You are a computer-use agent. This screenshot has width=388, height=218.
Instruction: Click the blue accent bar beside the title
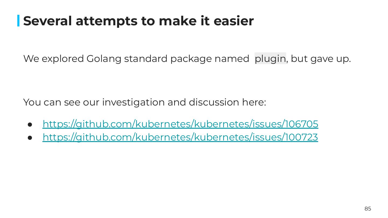click(18, 21)
